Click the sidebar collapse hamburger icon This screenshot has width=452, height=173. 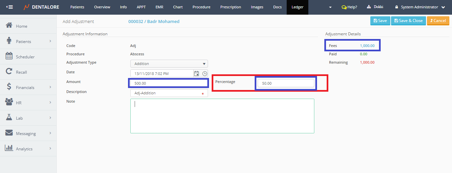pos(9,7)
